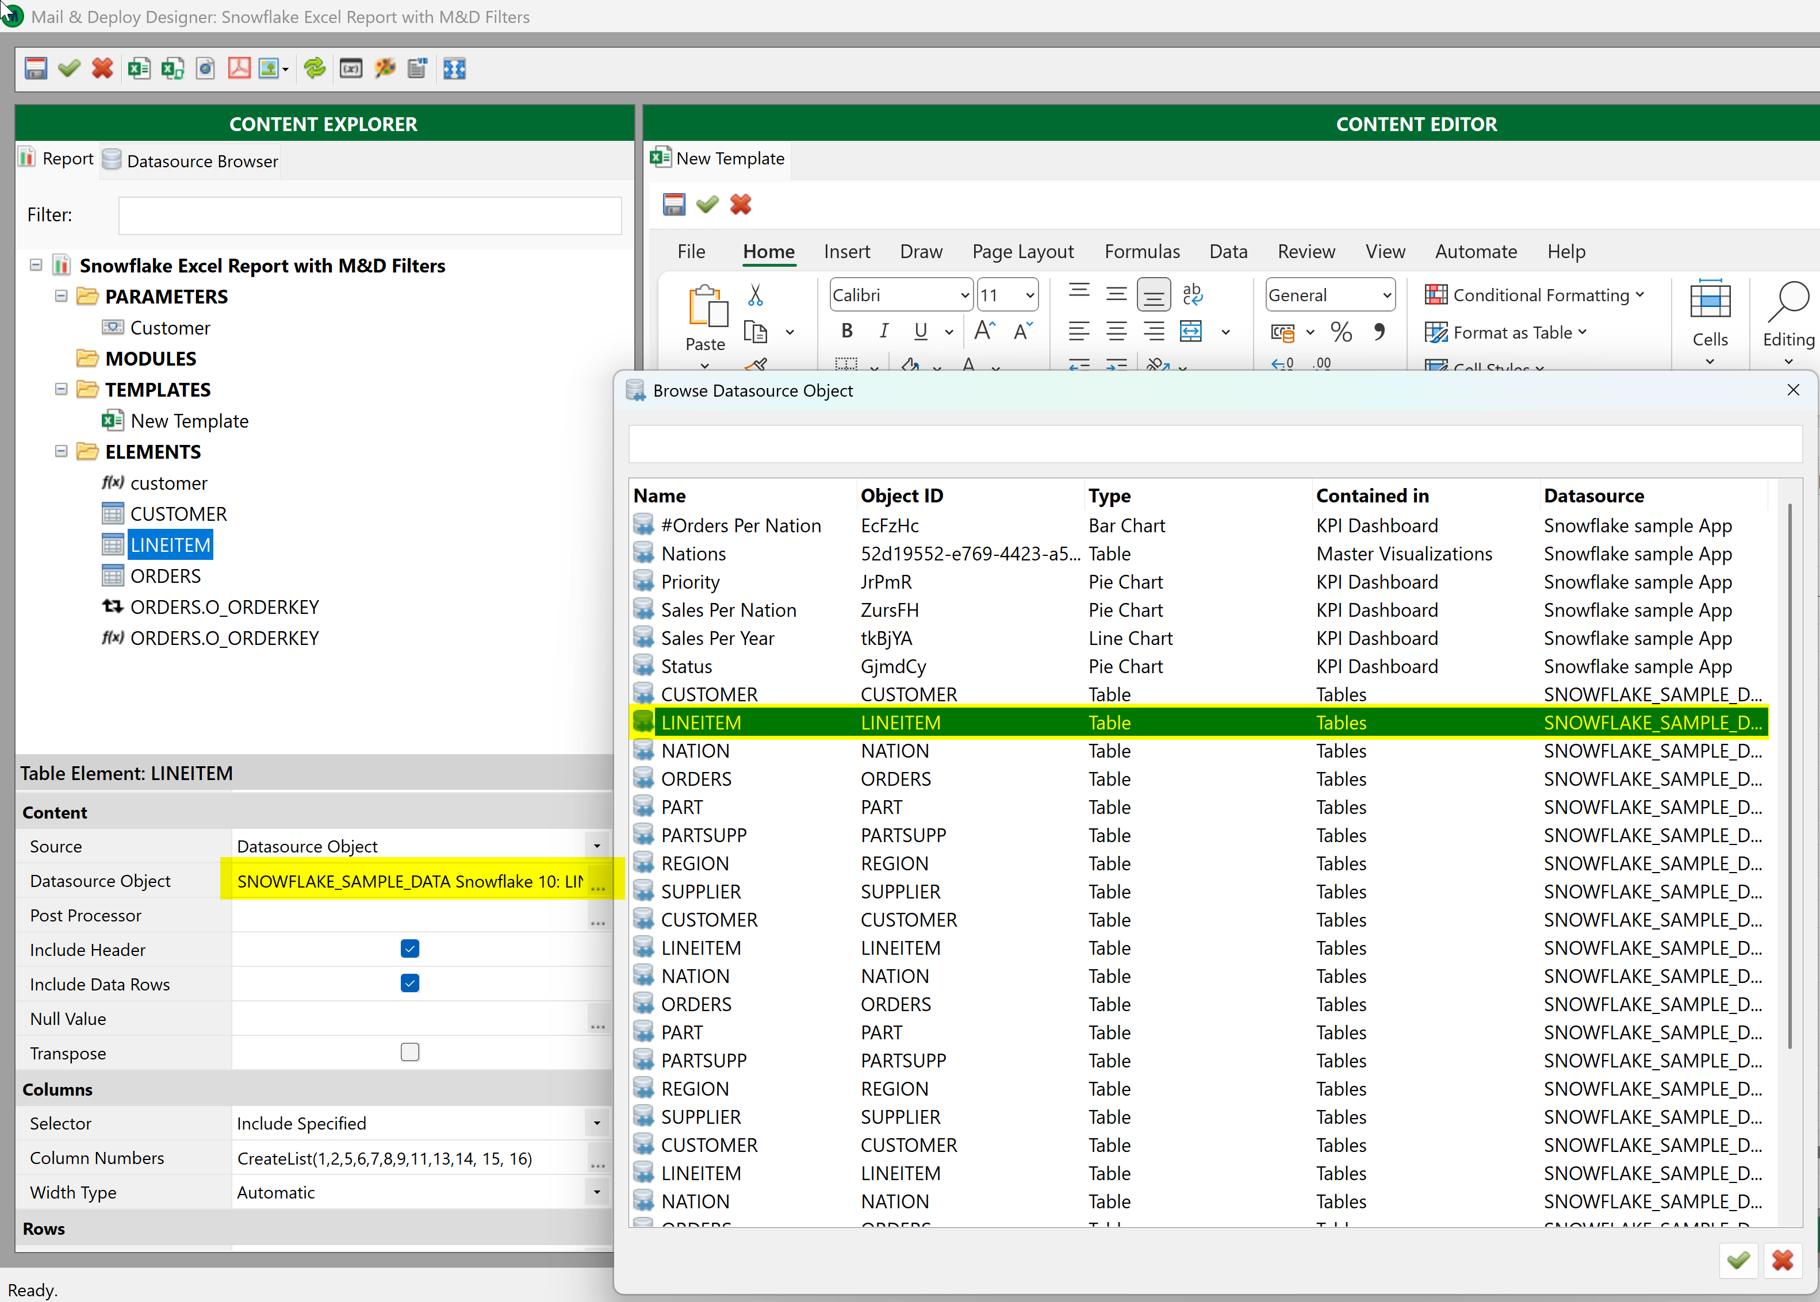Image resolution: width=1820 pixels, height=1302 pixels.
Task: Uncheck the Include Data Rows checkbox
Action: (410, 984)
